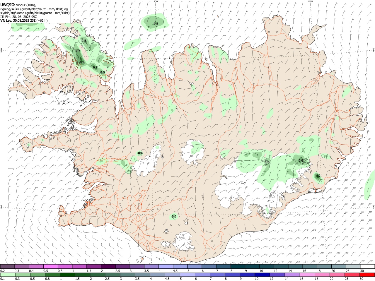Select the bright magenta snow swatch at 0.5
The image size is (375, 281).
50,266
